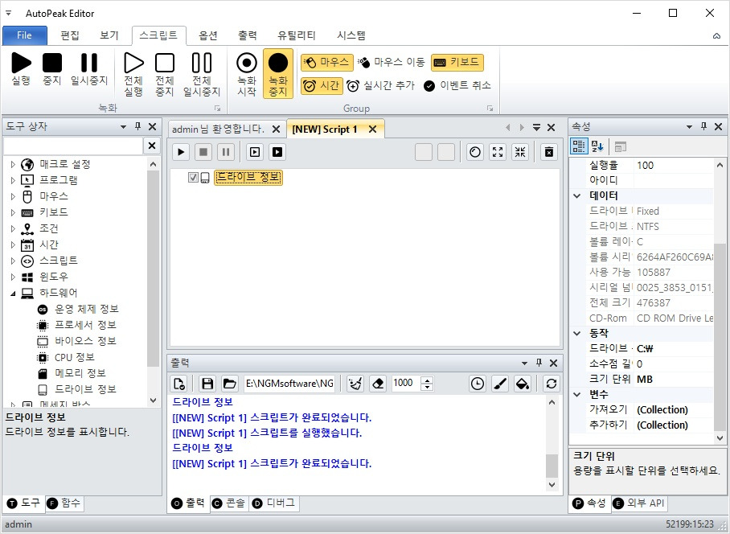Click the new-file icon in output toolbar
This screenshot has width=730, height=534.
tap(179, 384)
